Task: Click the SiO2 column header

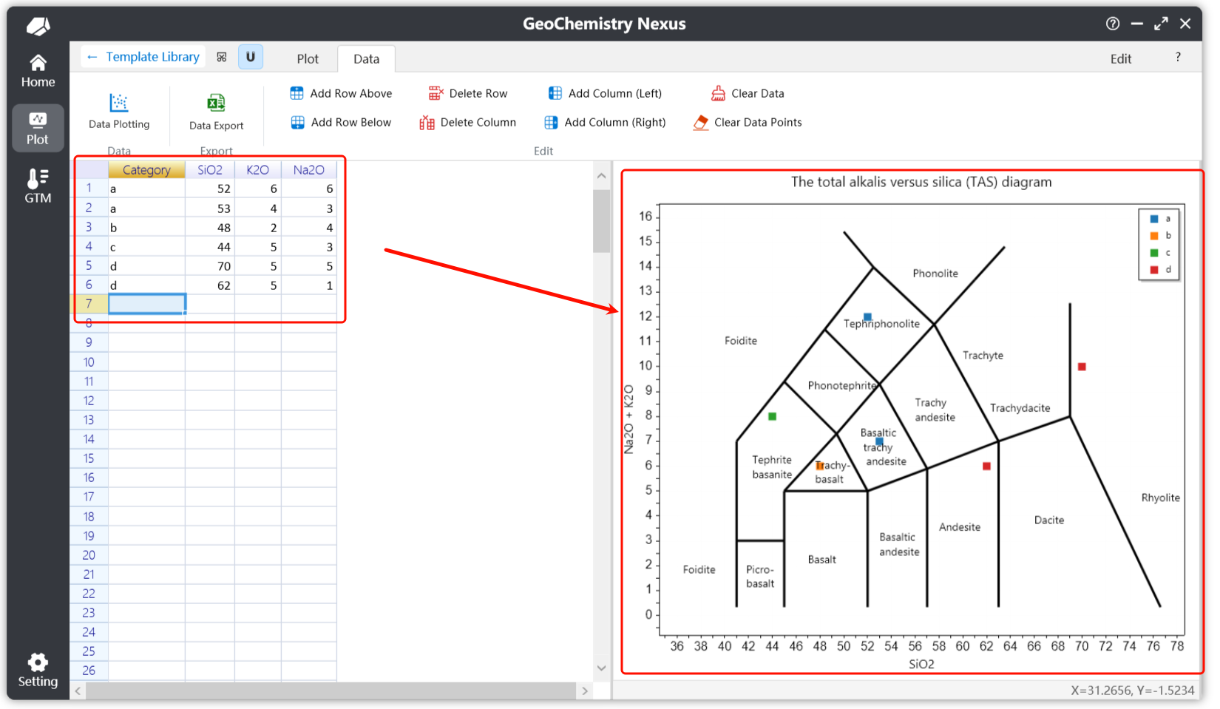Action: [x=209, y=170]
